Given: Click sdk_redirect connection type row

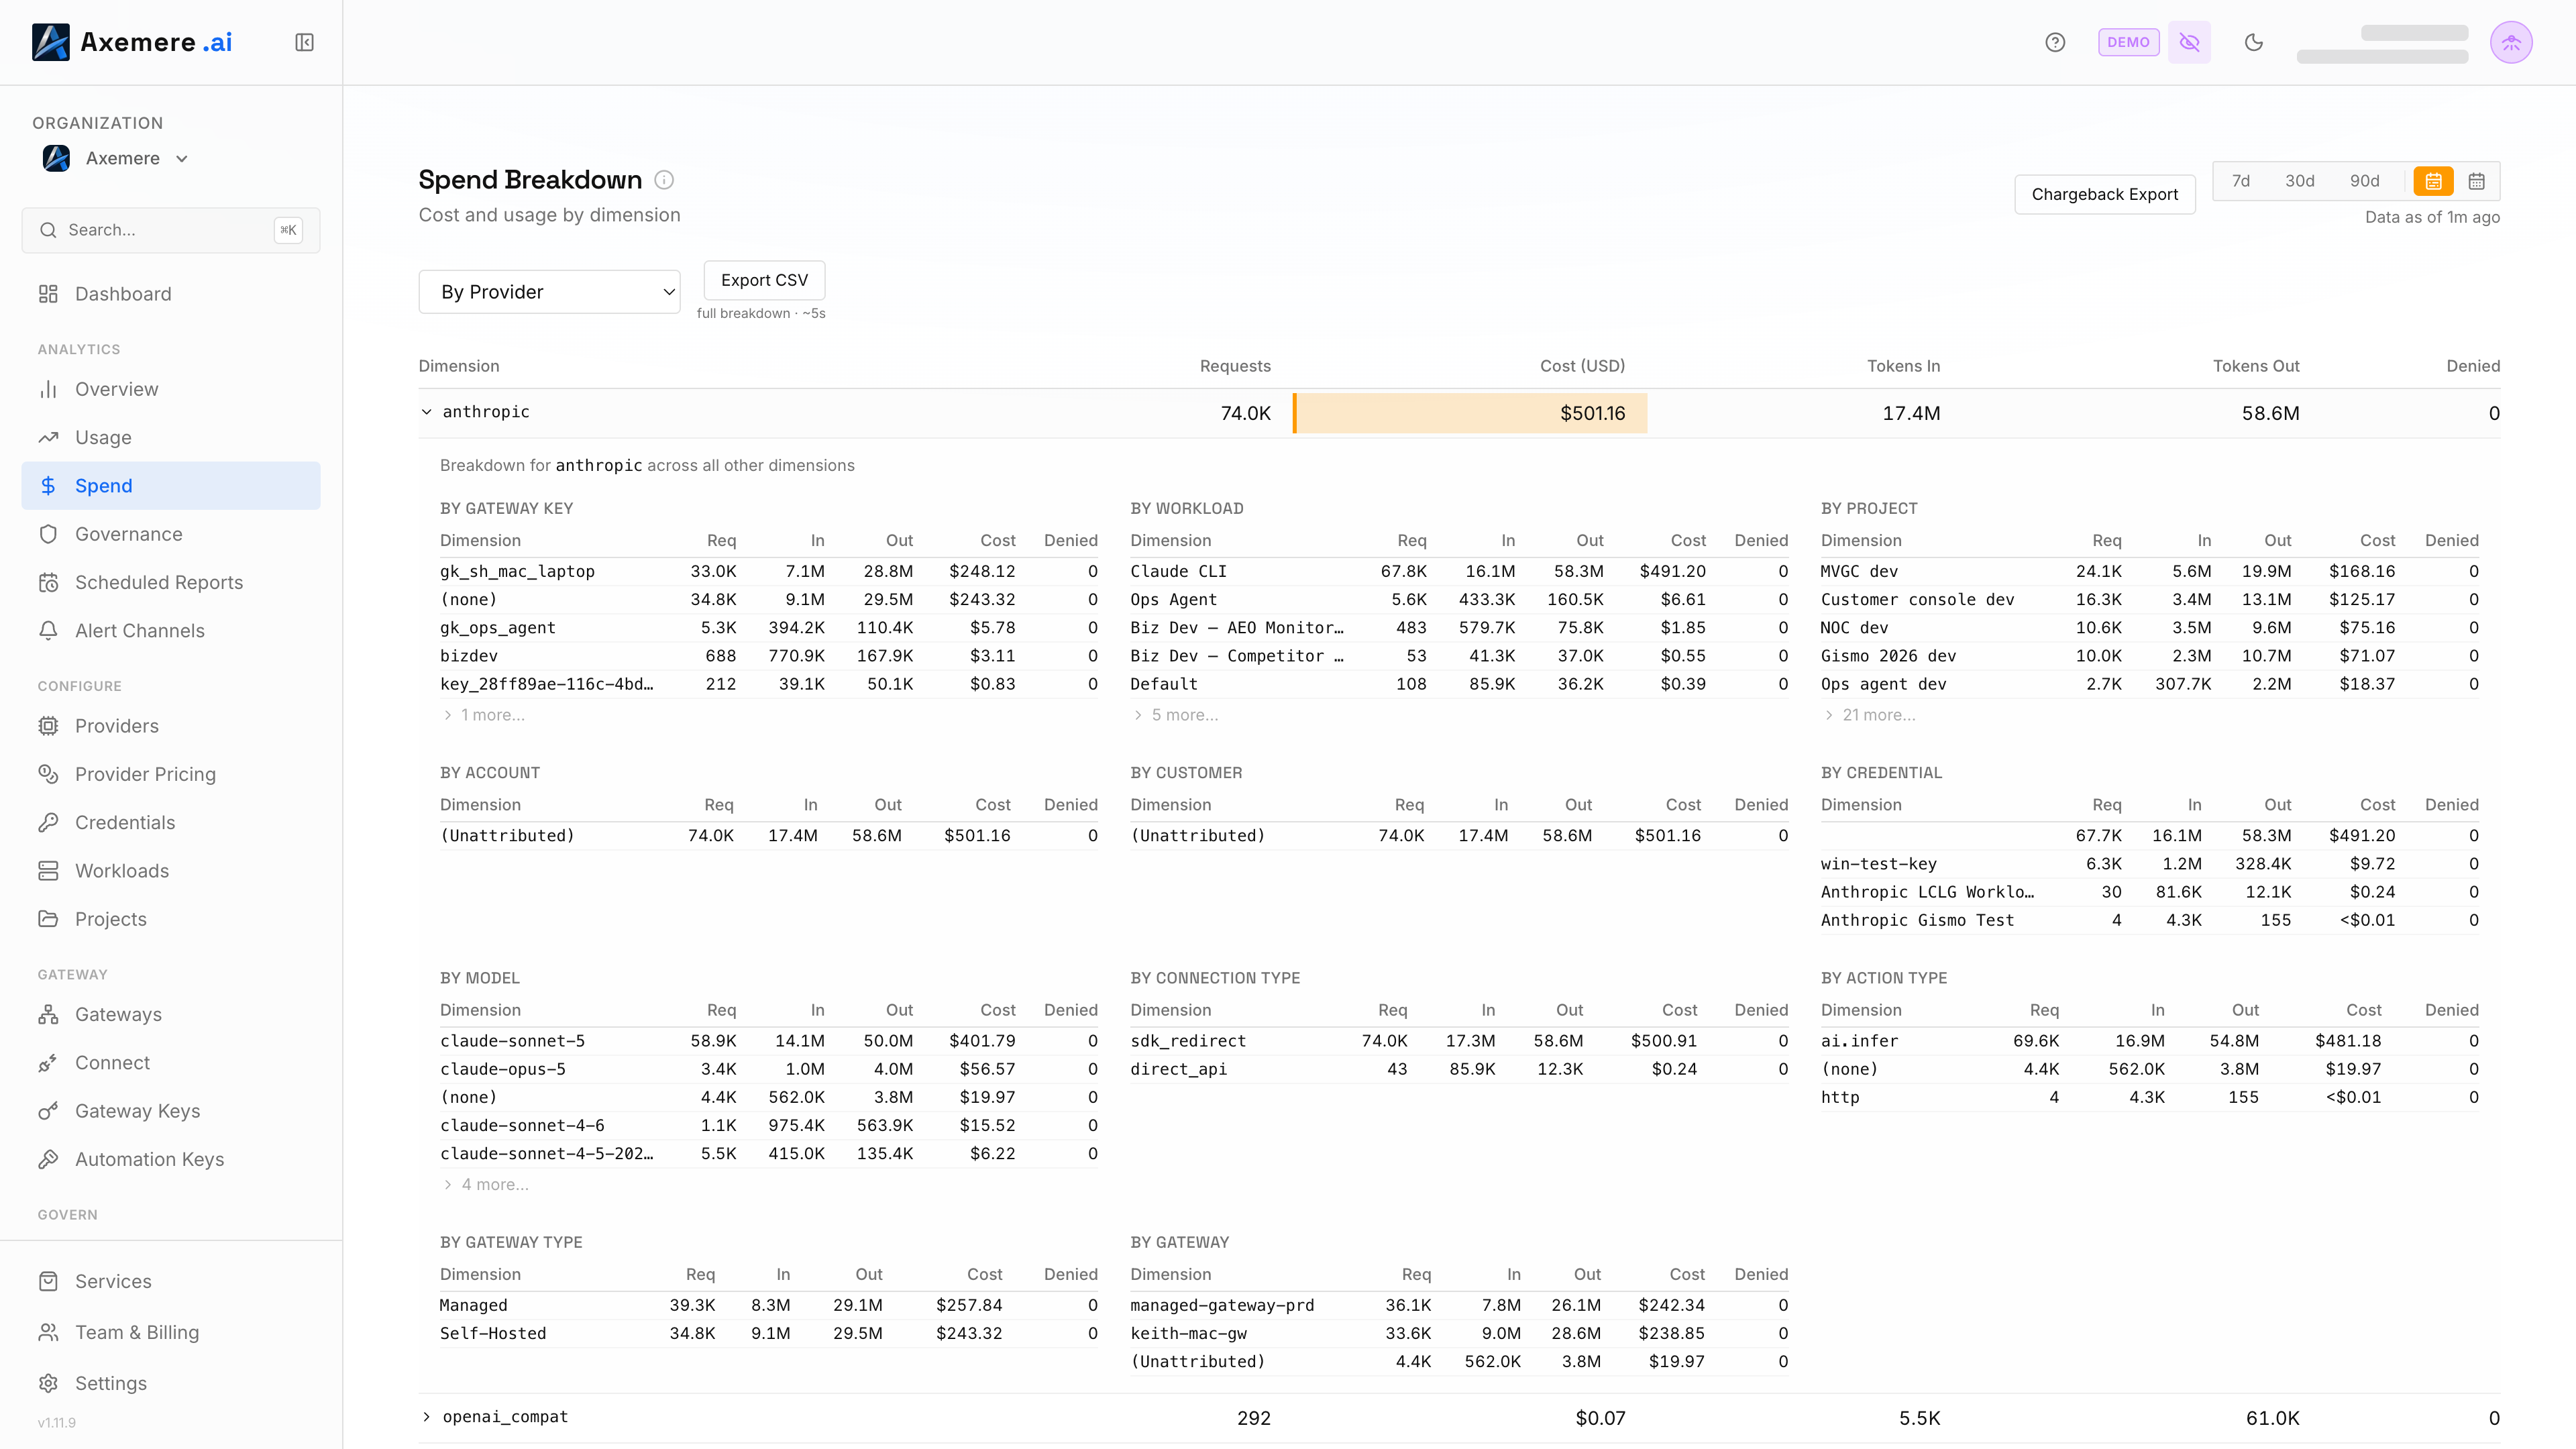Looking at the screenshot, I should pos(1459,1041).
